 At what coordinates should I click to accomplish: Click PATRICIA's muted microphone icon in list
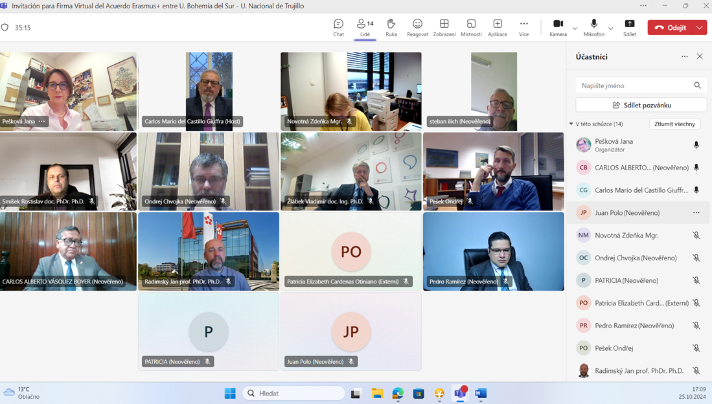(x=696, y=280)
